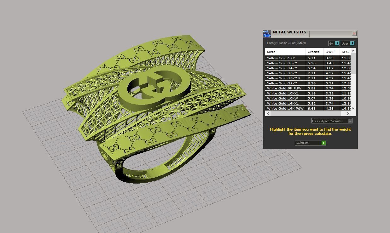Click the green Calculate arrow button

click(x=323, y=143)
